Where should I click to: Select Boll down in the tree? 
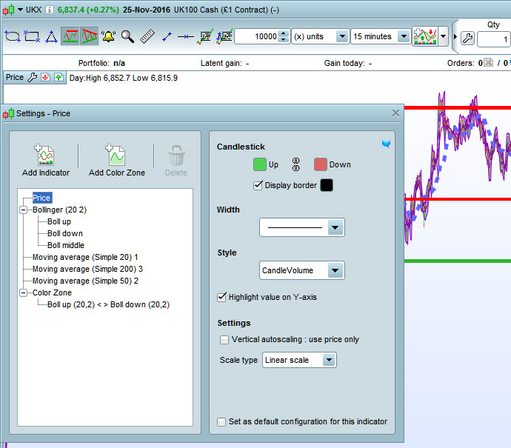[65, 233]
